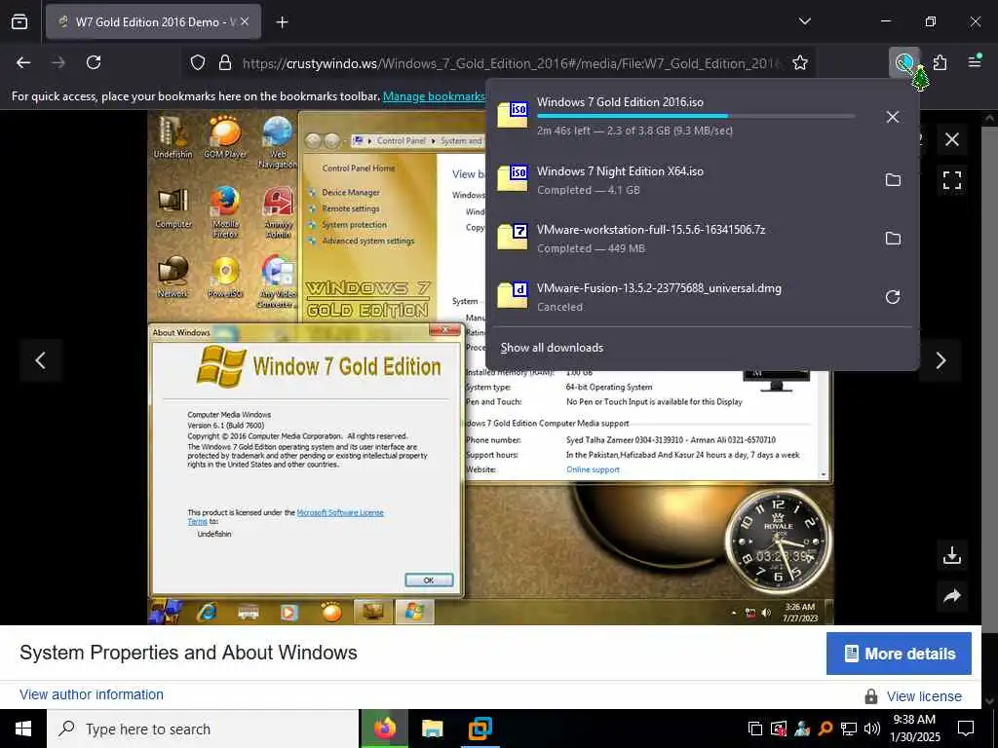Open the extensions puzzle icon
Screen dimensions: 998x748
(940, 62)
